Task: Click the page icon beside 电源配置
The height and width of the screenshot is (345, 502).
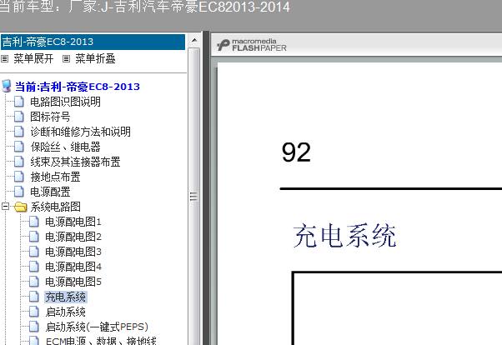Action: (19, 192)
